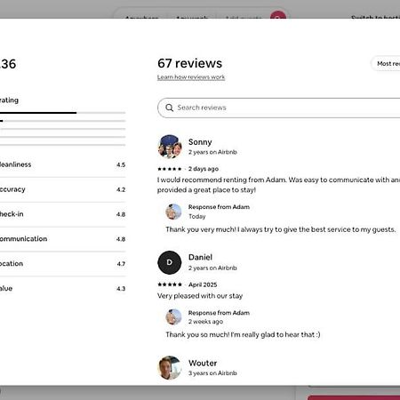Select the Check-in rating row
Image resolution: width=400 pixels, height=400 pixels.
click(x=63, y=214)
